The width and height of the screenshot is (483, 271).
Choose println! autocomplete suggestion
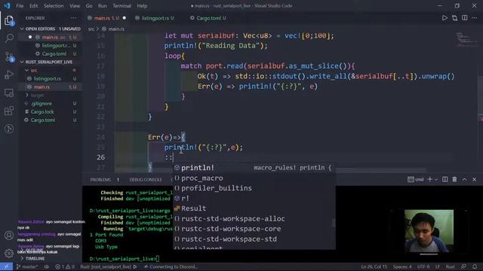click(254, 168)
